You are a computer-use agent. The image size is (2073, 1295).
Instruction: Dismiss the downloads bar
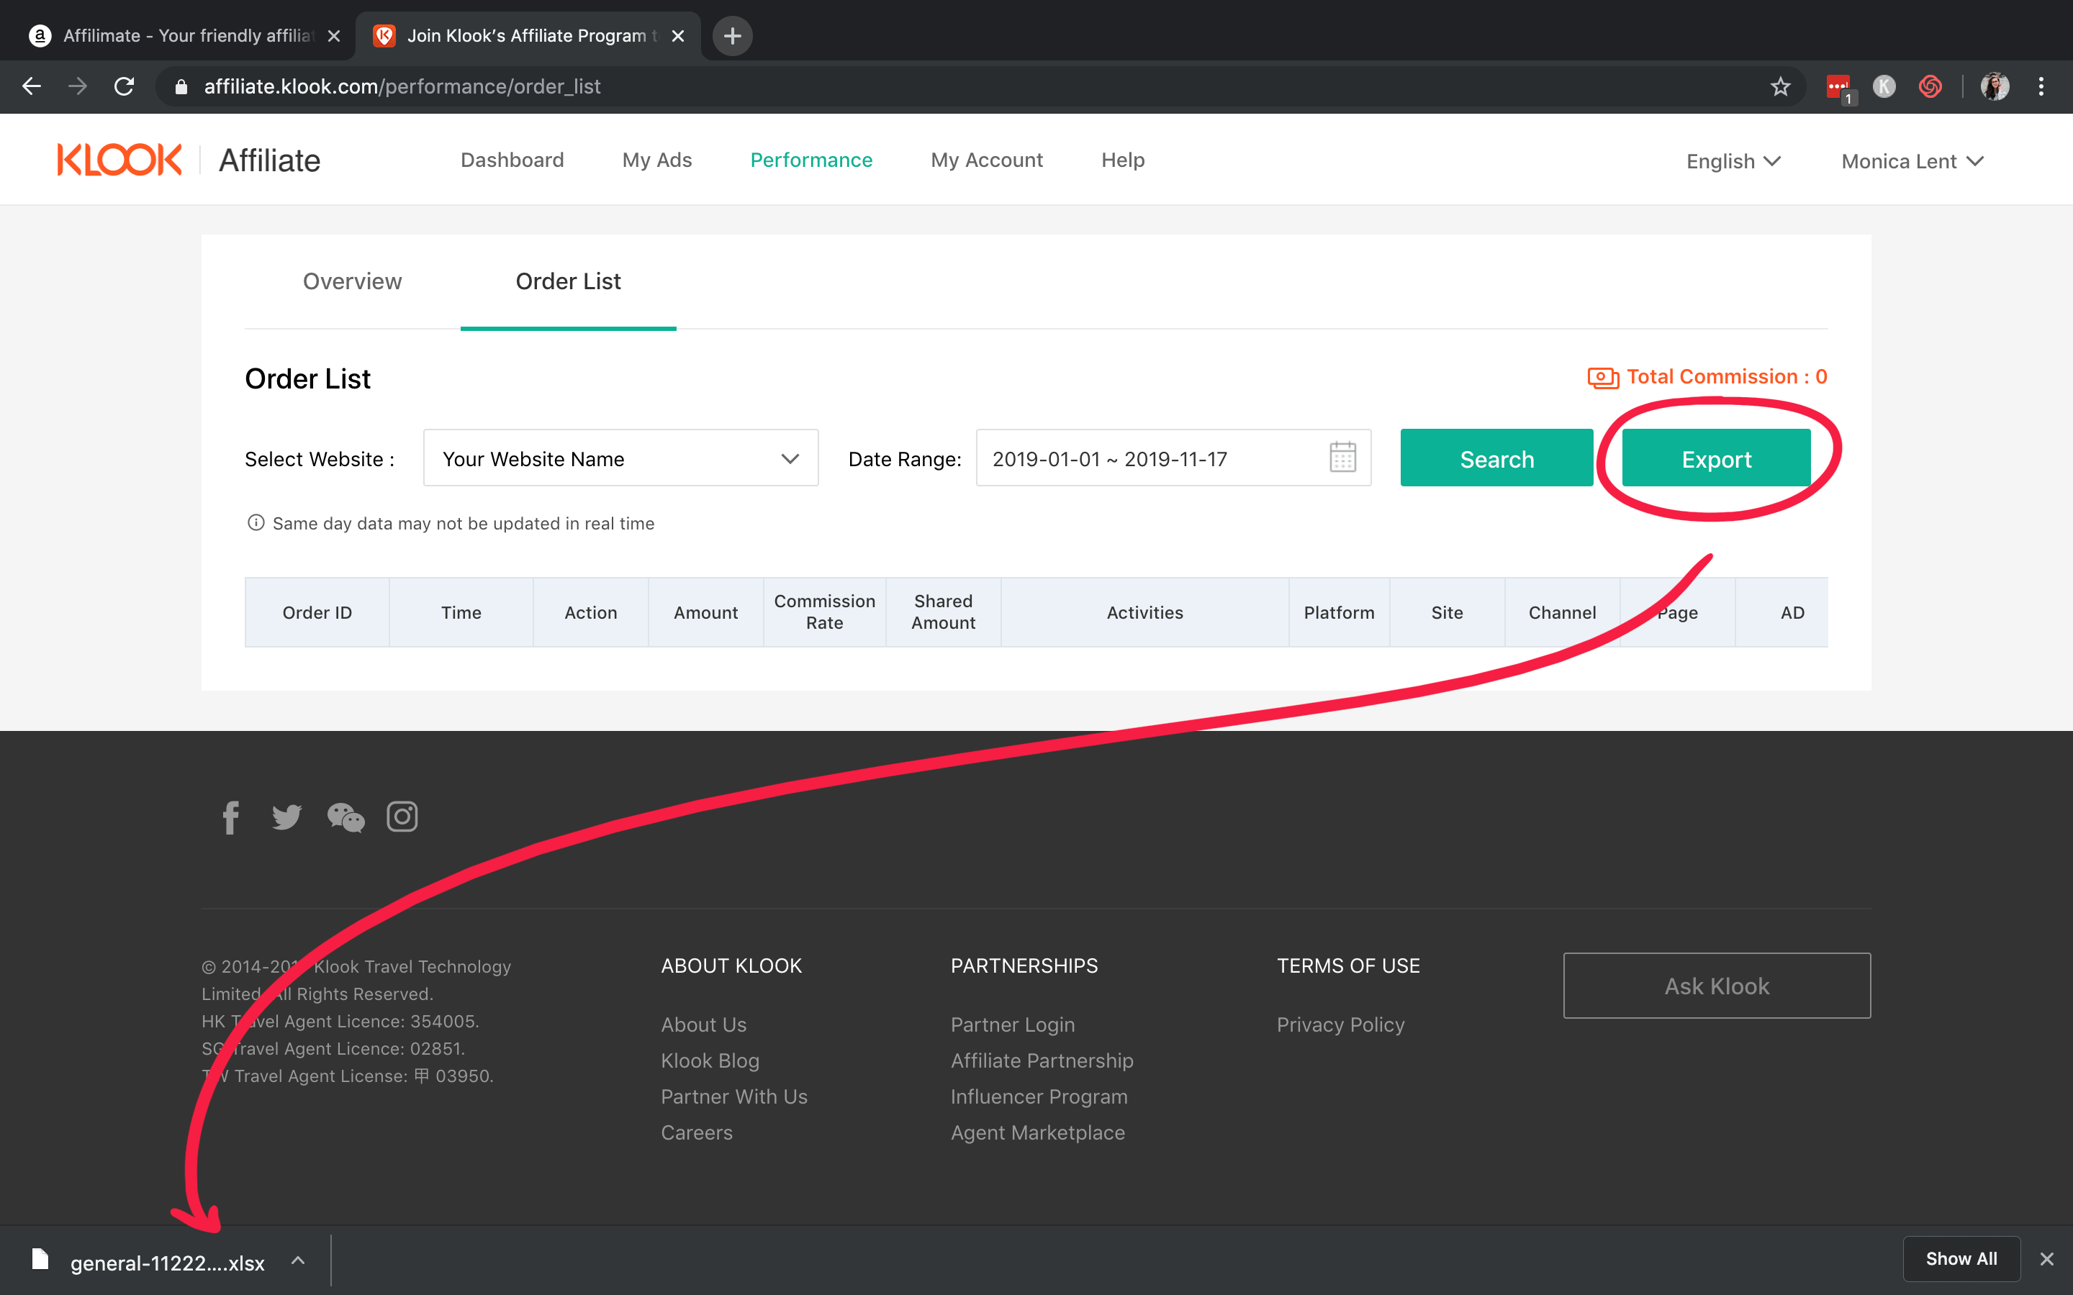tap(2047, 1259)
